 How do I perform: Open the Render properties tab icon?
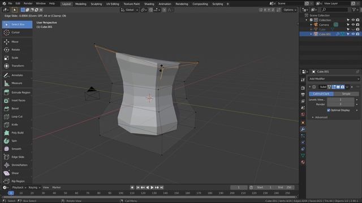pos(303,88)
